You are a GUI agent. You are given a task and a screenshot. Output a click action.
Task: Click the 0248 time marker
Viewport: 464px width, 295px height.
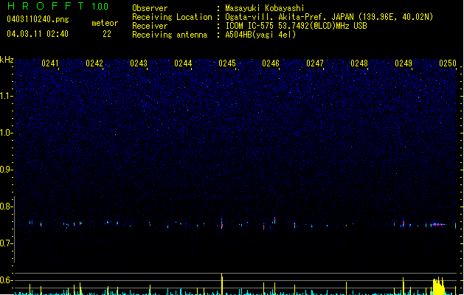tap(359, 63)
